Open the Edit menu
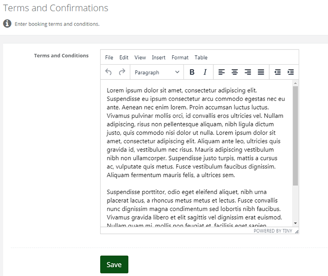This screenshot has height=276, width=328. [x=124, y=57]
